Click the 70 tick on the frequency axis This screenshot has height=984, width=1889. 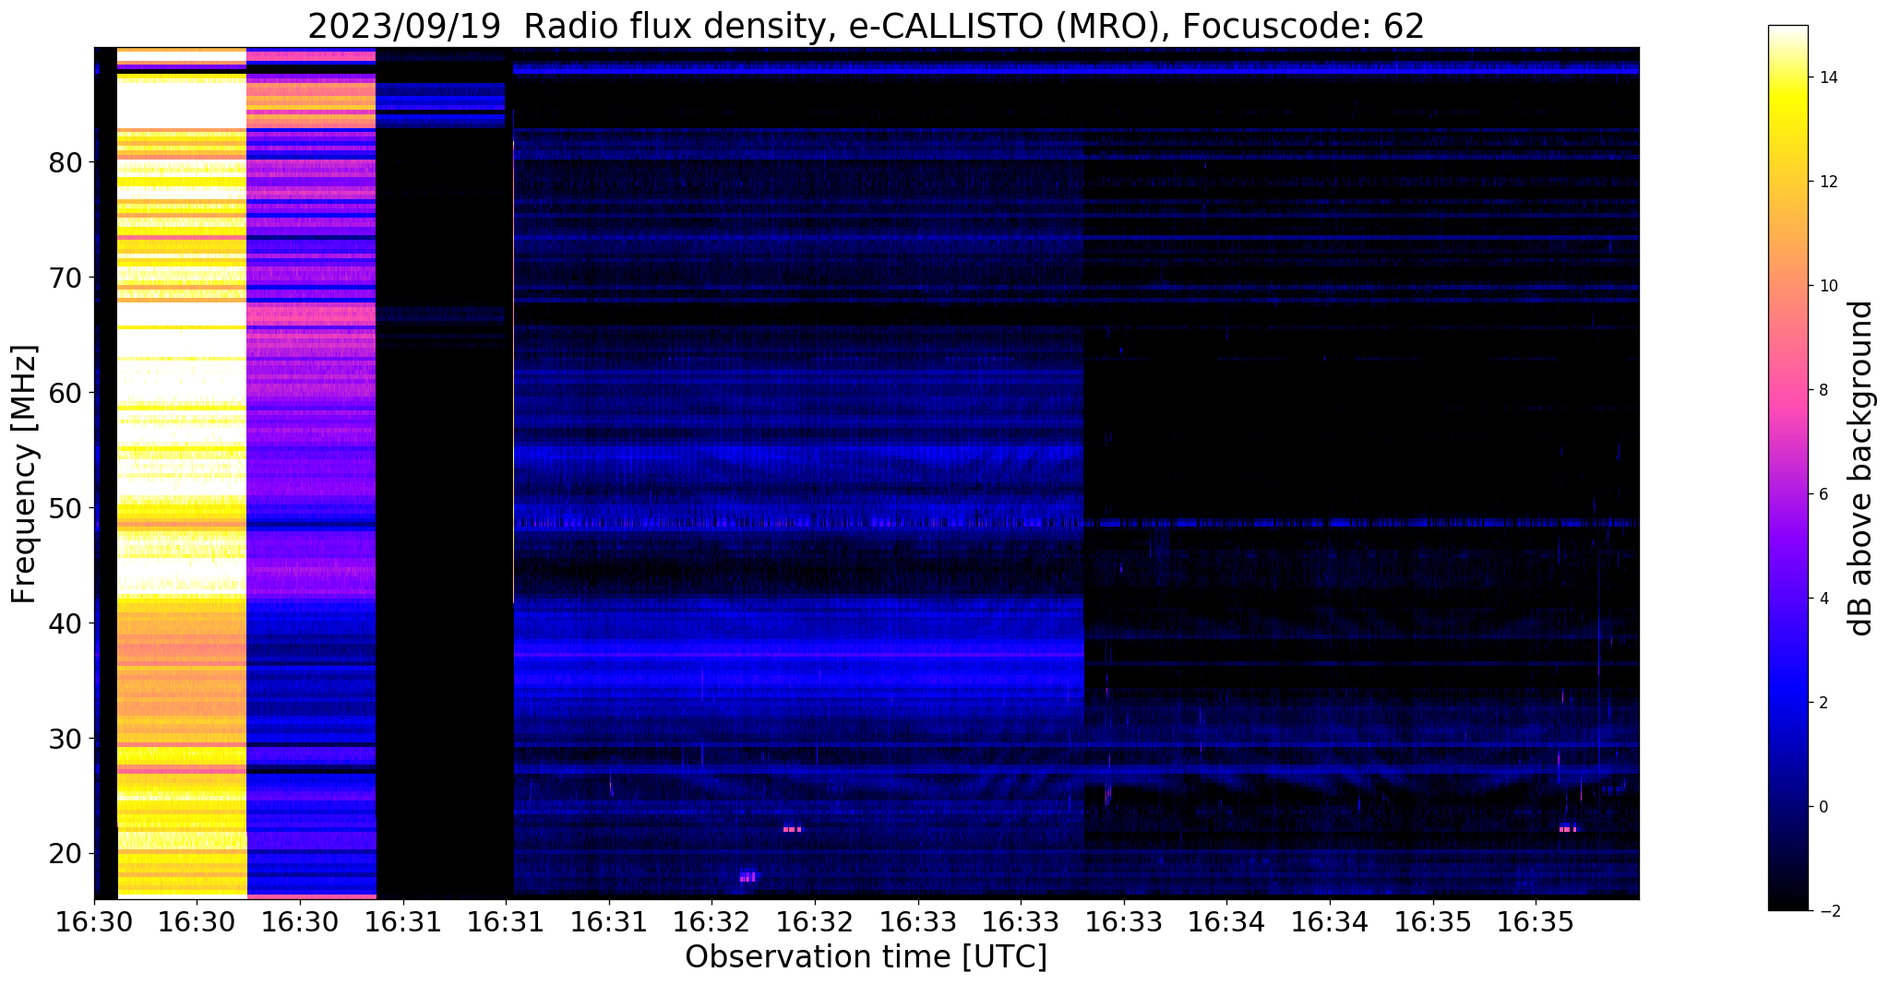66,278
